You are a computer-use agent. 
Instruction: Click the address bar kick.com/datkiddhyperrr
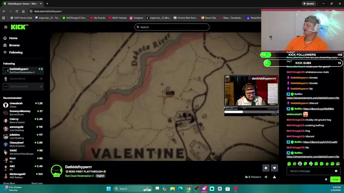point(48,11)
